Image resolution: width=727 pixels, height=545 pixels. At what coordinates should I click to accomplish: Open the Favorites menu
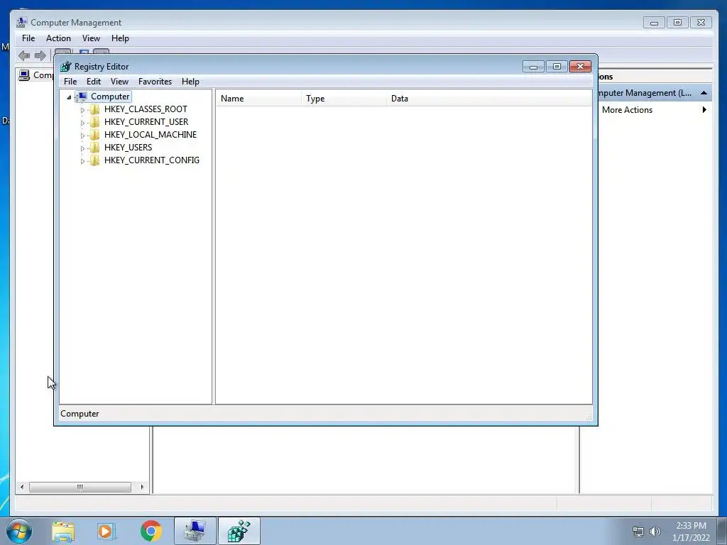(155, 82)
